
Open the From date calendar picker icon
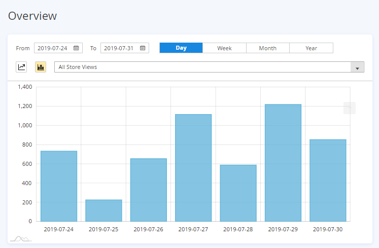(76, 48)
